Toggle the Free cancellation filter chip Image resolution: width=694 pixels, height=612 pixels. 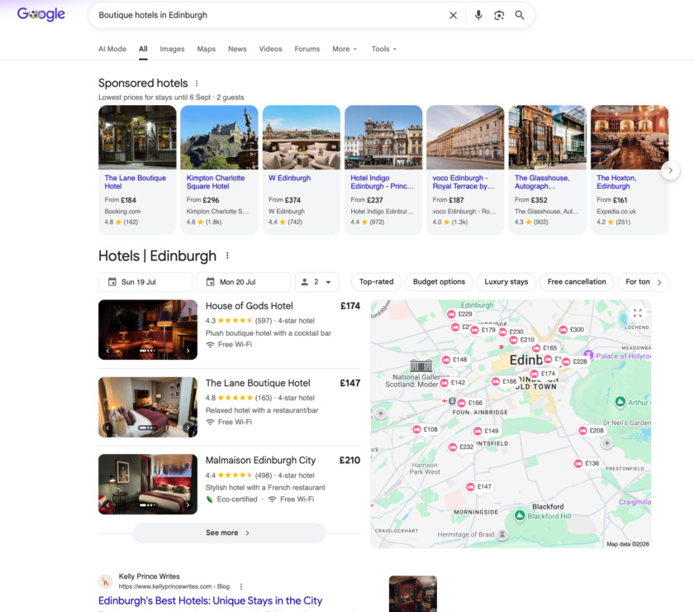tap(577, 282)
